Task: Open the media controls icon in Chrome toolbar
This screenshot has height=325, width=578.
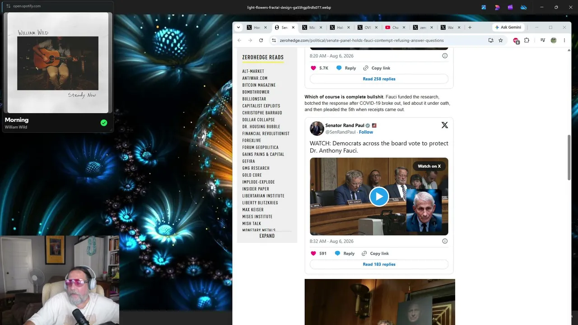Action: 543,40
